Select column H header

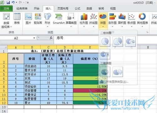[148, 47]
